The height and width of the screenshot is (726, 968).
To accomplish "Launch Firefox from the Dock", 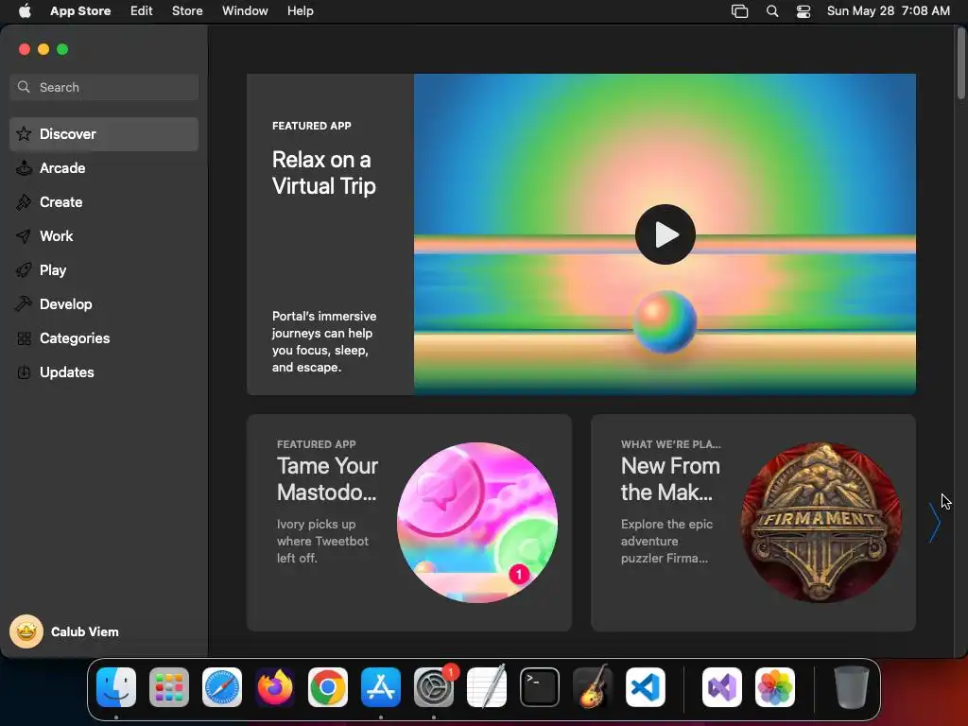I will point(275,687).
